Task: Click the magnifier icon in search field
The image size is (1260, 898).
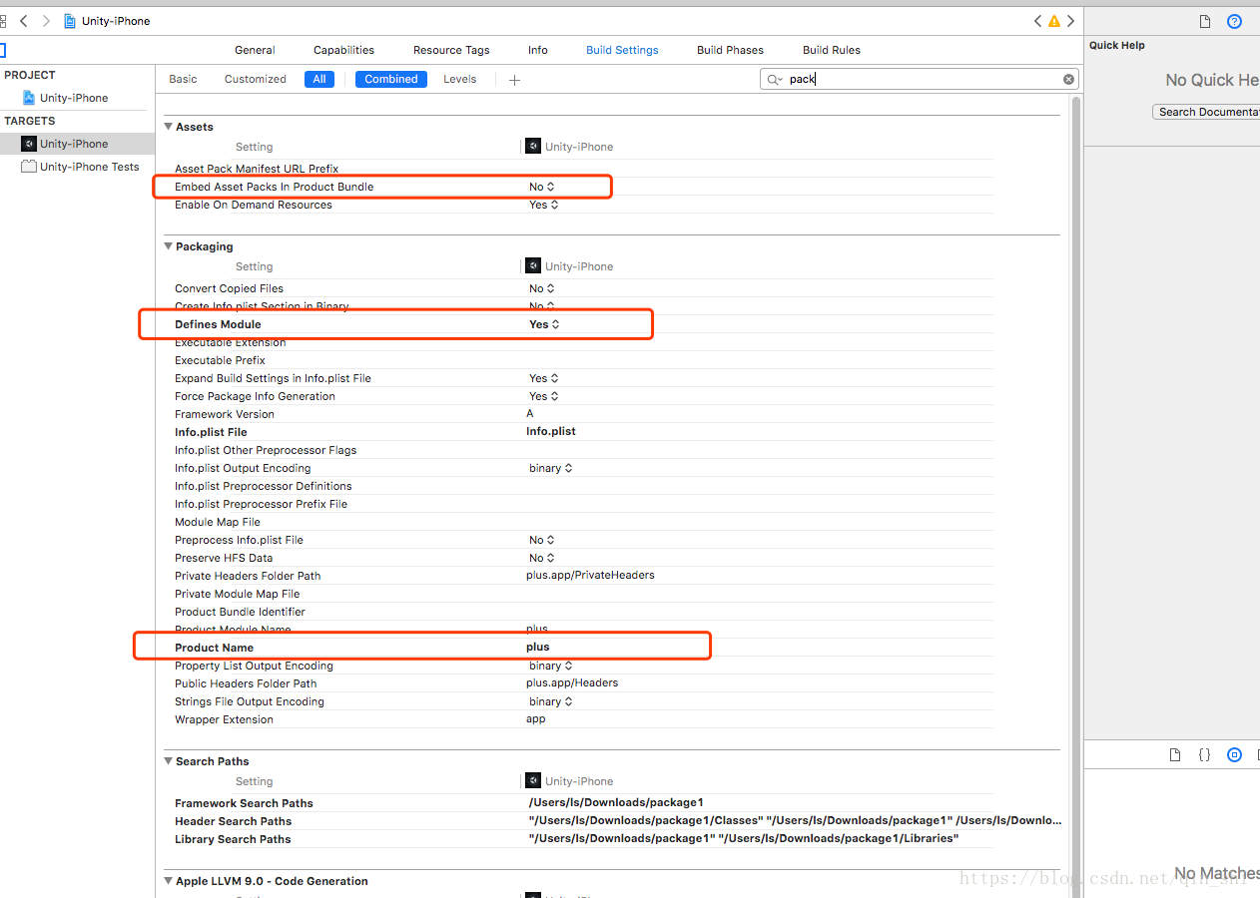Action: tap(774, 79)
